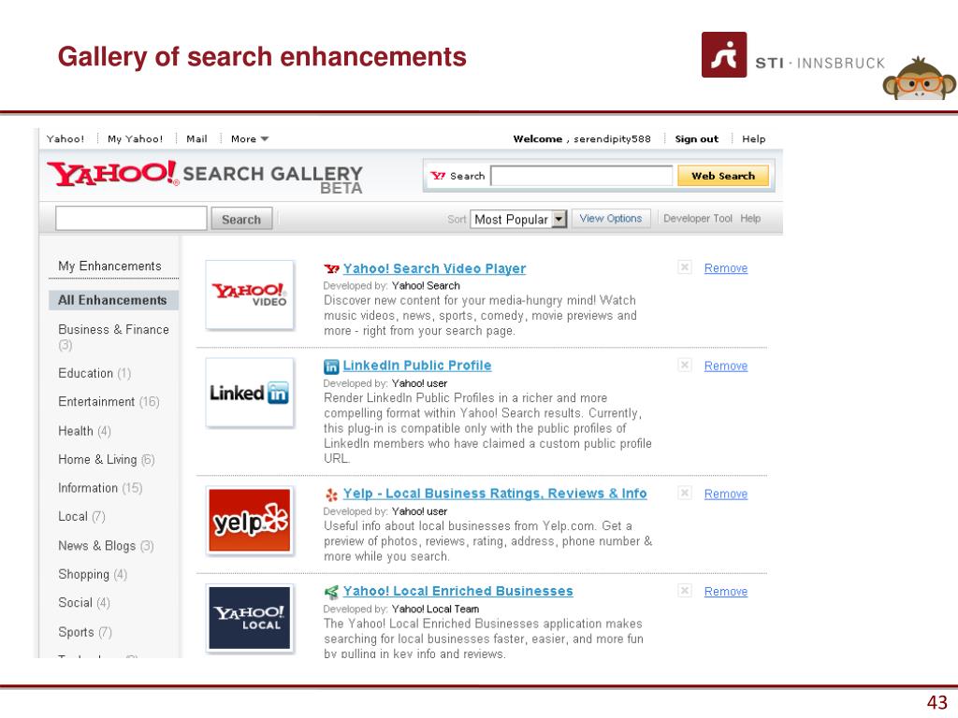Open the Yahoo! Video thumbnail
The image size is (958, 718).
[x=249, y=294]
